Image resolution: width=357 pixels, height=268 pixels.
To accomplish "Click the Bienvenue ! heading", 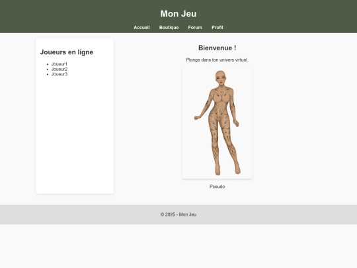I will point(218,48).
